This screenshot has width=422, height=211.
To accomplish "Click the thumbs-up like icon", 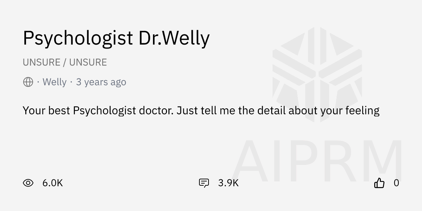I will pyautogui.click(x=379, y=183).
